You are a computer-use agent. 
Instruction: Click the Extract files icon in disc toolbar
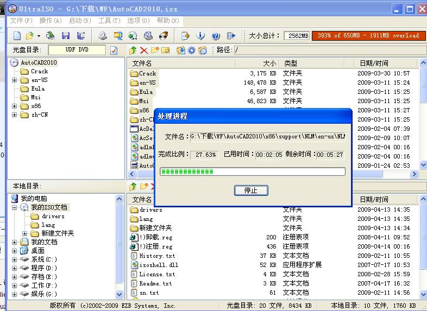(x=181, y=50)
